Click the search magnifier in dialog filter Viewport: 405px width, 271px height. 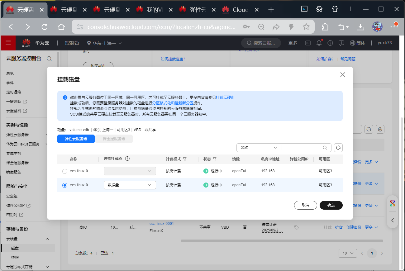click(x=325, y=148)
